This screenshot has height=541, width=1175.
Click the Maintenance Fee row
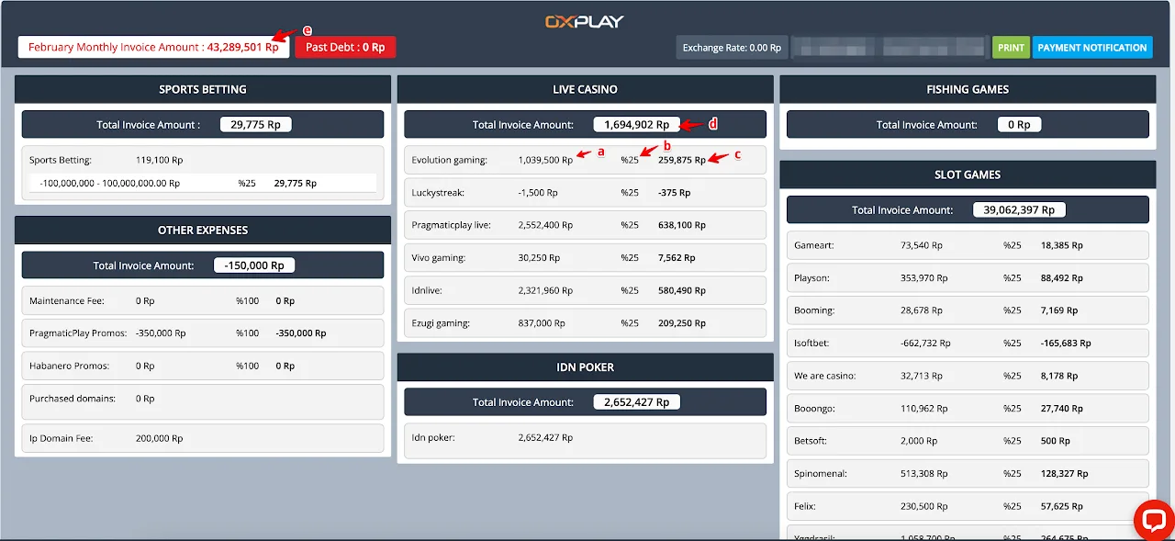tap(203, 300)
